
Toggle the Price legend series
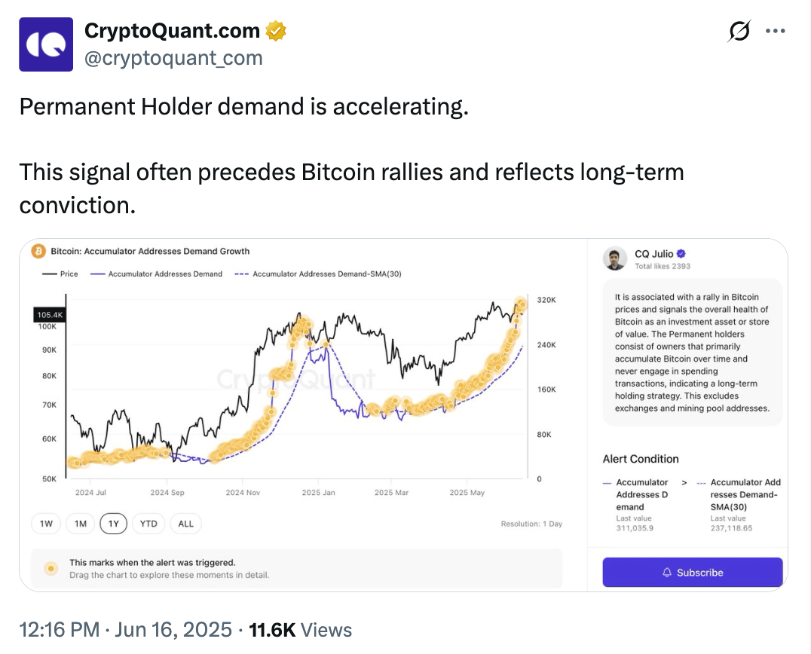(60, 274)
